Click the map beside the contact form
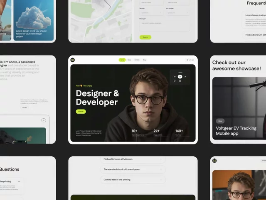The width and height of the screenshot is (266, 200). pos(101,20)
